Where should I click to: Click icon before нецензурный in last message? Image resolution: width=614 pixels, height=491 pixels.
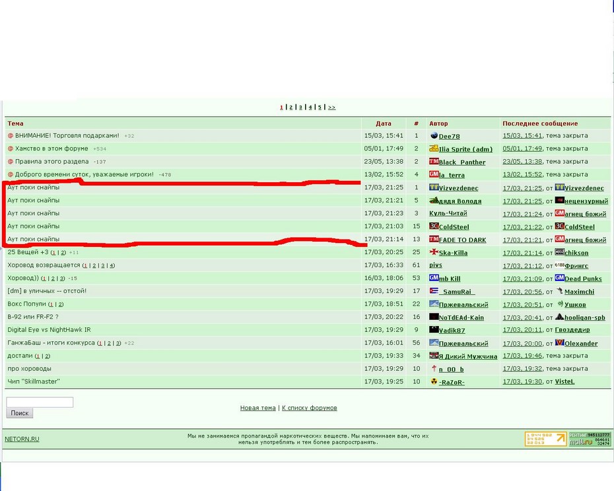click(559, 200)
